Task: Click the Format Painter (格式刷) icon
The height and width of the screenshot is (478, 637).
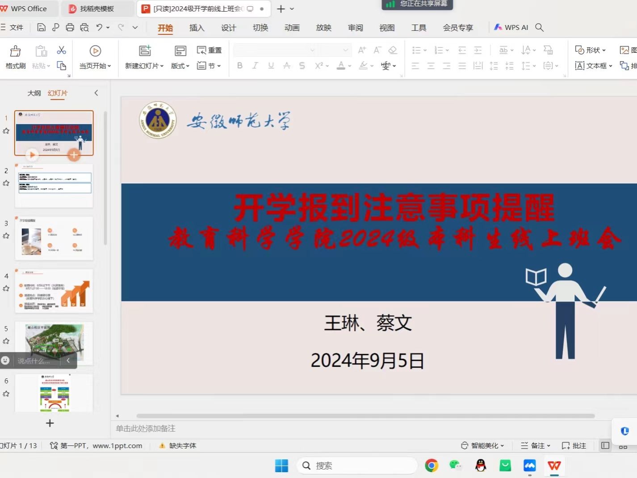Action: coord(15,51)
